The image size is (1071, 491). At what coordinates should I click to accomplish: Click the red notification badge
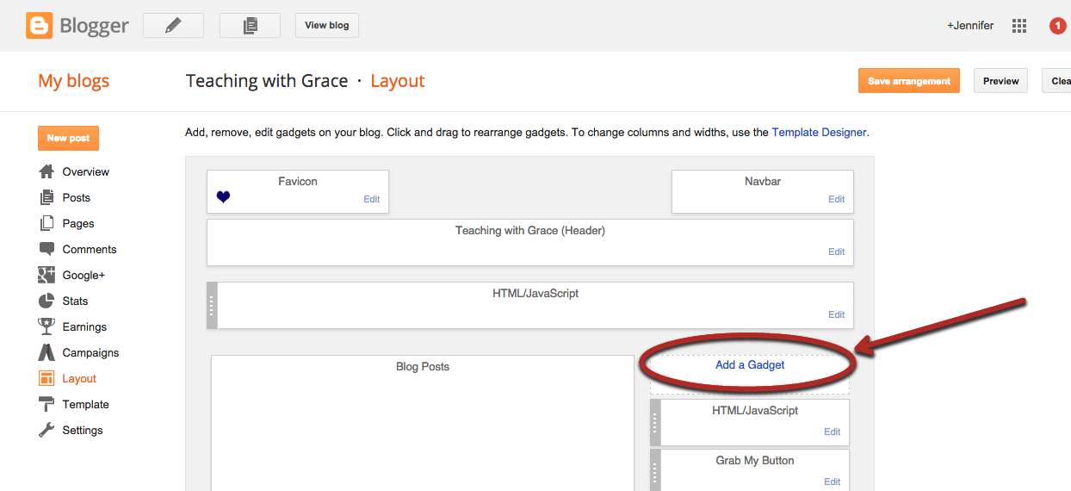pyautogui.click(x=1058, y=26)
